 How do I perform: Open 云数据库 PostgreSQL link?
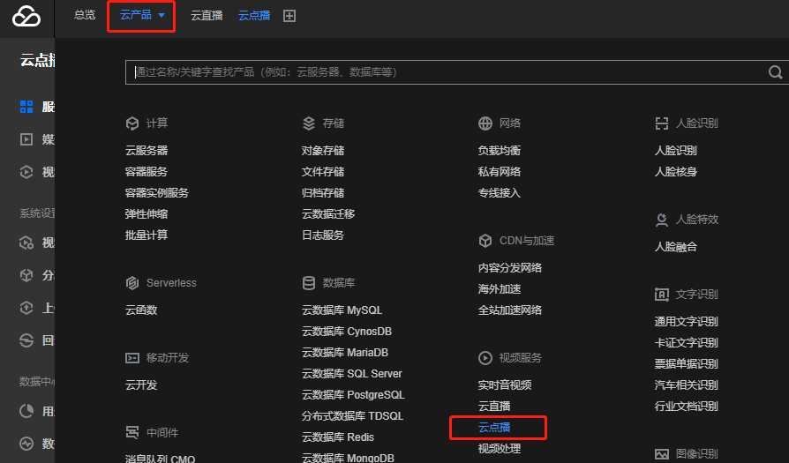[353, 394]
